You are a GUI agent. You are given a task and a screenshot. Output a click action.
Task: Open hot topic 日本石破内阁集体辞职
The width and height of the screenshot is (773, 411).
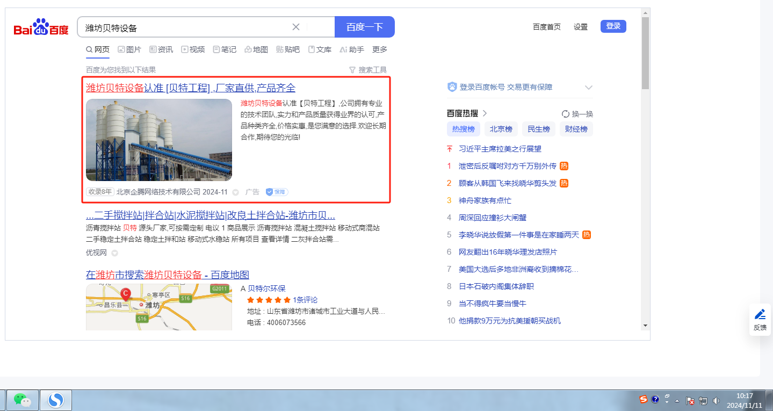click(x=496, y=286)
